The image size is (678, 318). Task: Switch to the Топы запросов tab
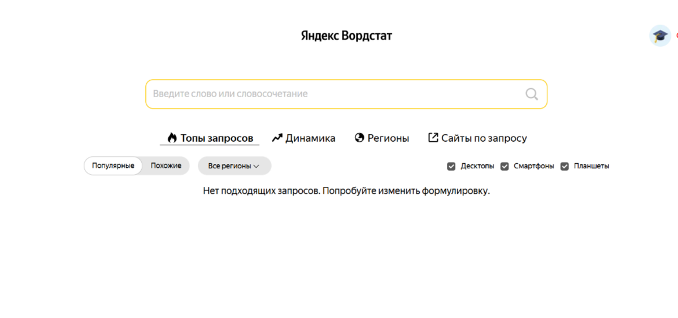click(210, 138)
